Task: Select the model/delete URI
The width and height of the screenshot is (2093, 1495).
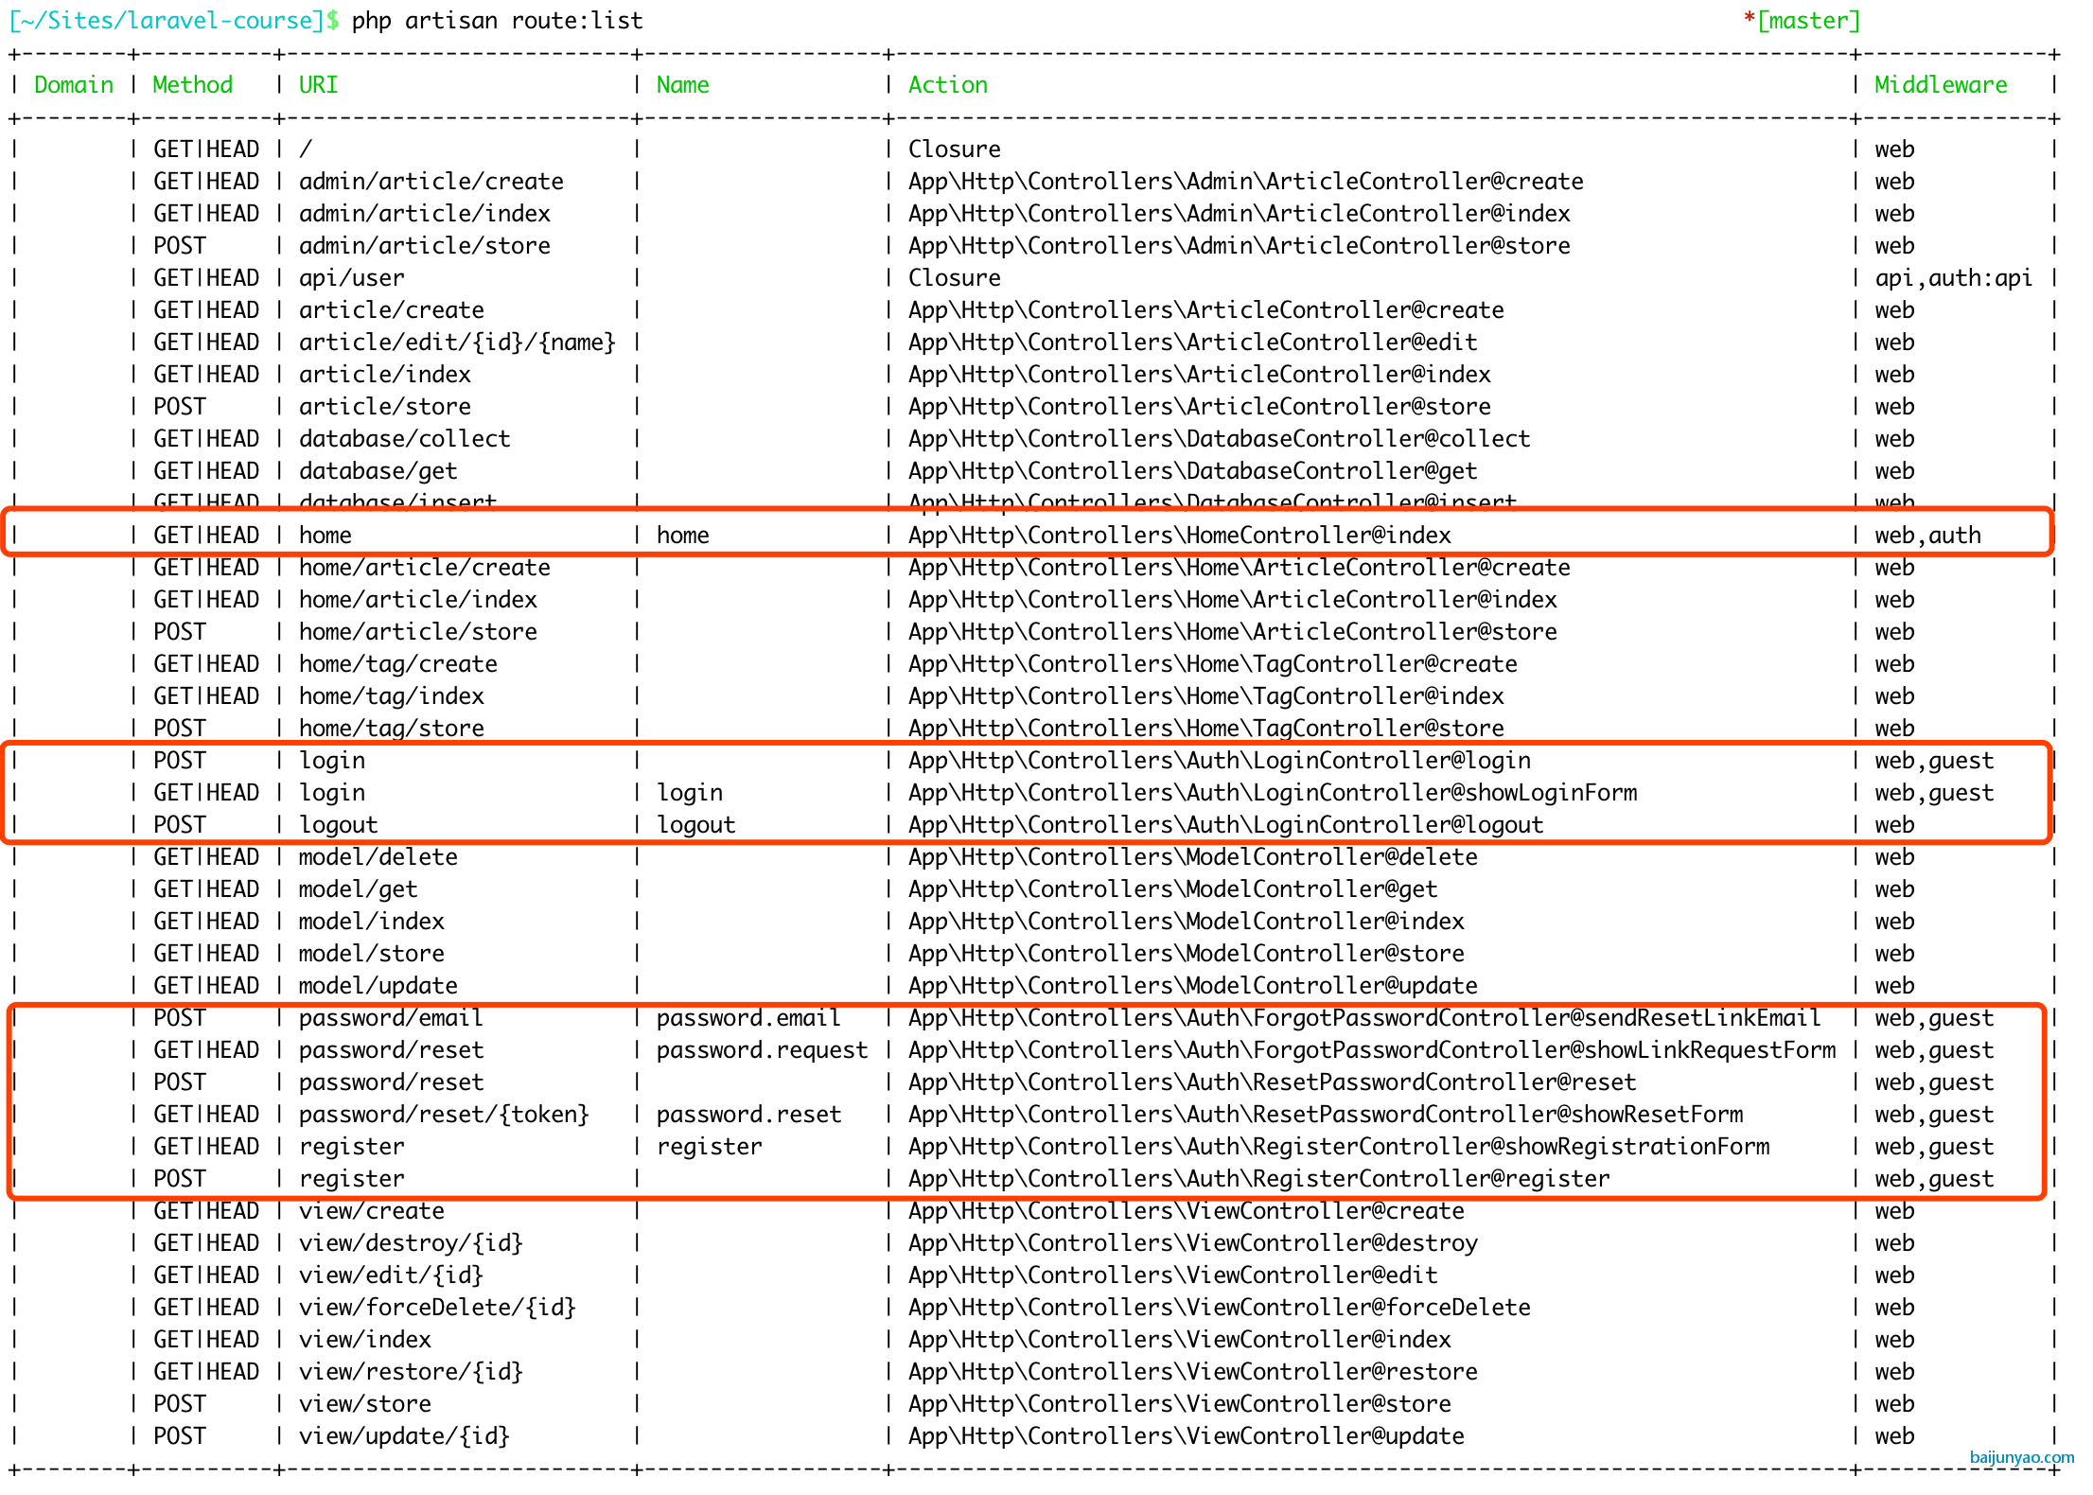Action: tap(378, 857)
